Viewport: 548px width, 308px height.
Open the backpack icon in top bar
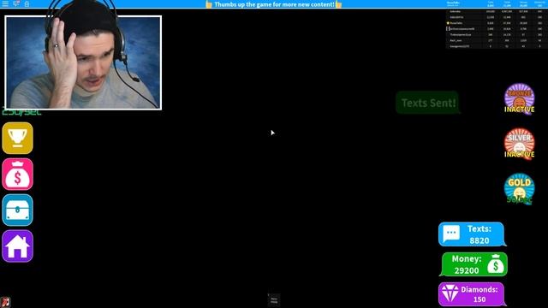tap(27, 3)
